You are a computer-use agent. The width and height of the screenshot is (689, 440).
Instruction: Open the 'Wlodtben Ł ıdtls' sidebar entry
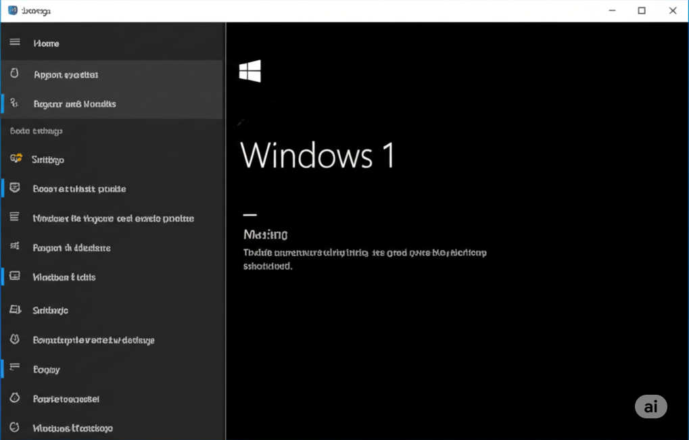coord(64,277)
